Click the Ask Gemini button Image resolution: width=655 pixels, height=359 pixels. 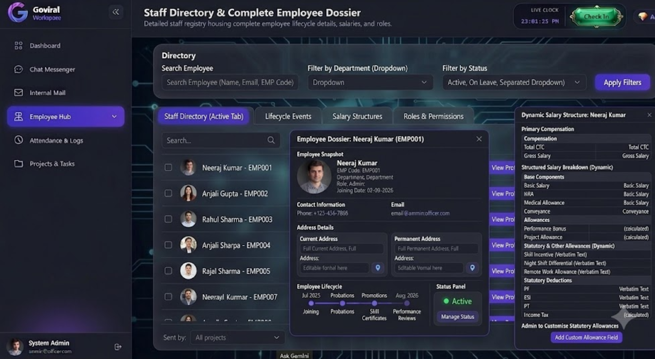pos(295,355)
